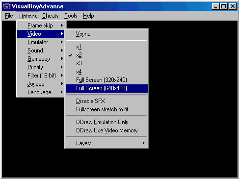Expand the Sound submenu
The image size is (239, 179).
(41, 51)
